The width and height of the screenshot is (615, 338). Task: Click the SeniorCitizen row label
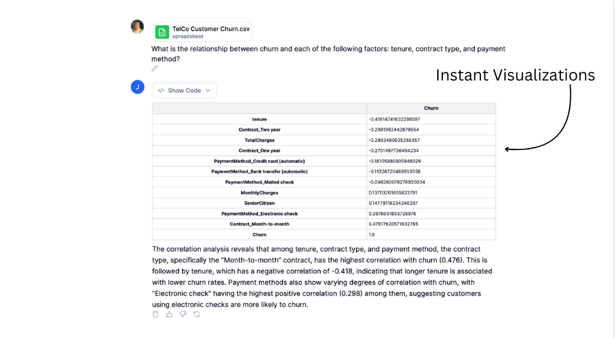260,203
